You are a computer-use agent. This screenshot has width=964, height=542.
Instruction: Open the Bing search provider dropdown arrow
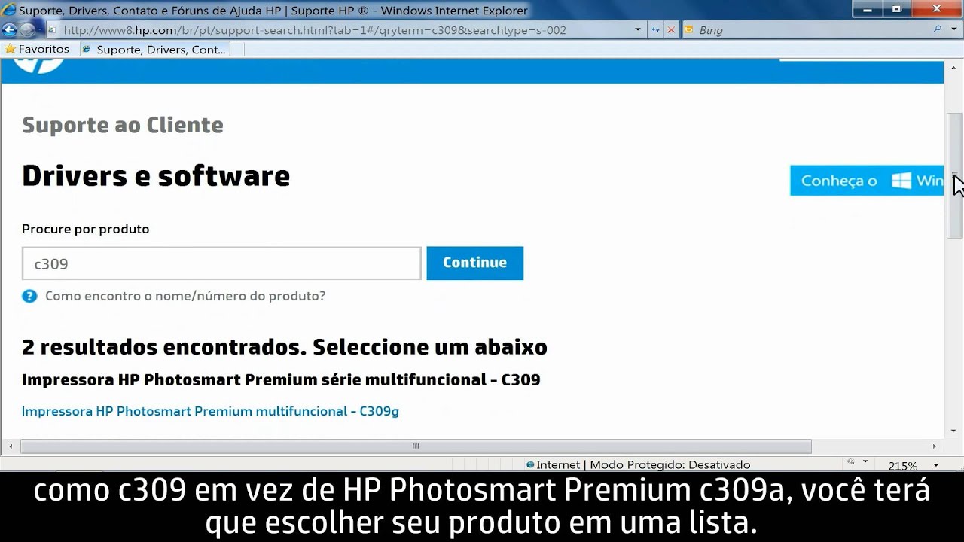pos(953,30)
